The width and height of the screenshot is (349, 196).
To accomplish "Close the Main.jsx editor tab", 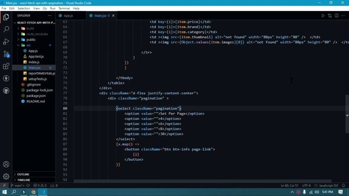I will click(x=113, y=16).
